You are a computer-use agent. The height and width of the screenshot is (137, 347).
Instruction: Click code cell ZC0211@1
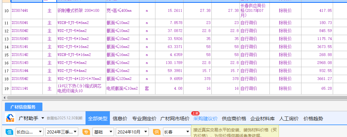point(27,89)
